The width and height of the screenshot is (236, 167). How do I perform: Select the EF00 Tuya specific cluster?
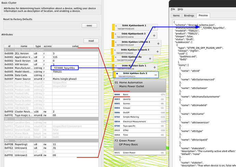(140, 126)
